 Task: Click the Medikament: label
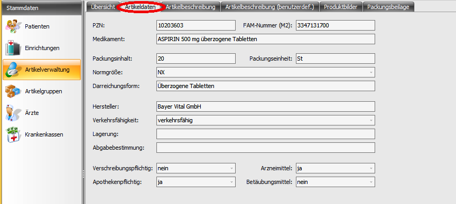[x=108, y=39]
